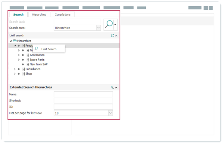Screen dimensions: 223x144
Task: Open the Hits per page dropdown
Action: 110,113
